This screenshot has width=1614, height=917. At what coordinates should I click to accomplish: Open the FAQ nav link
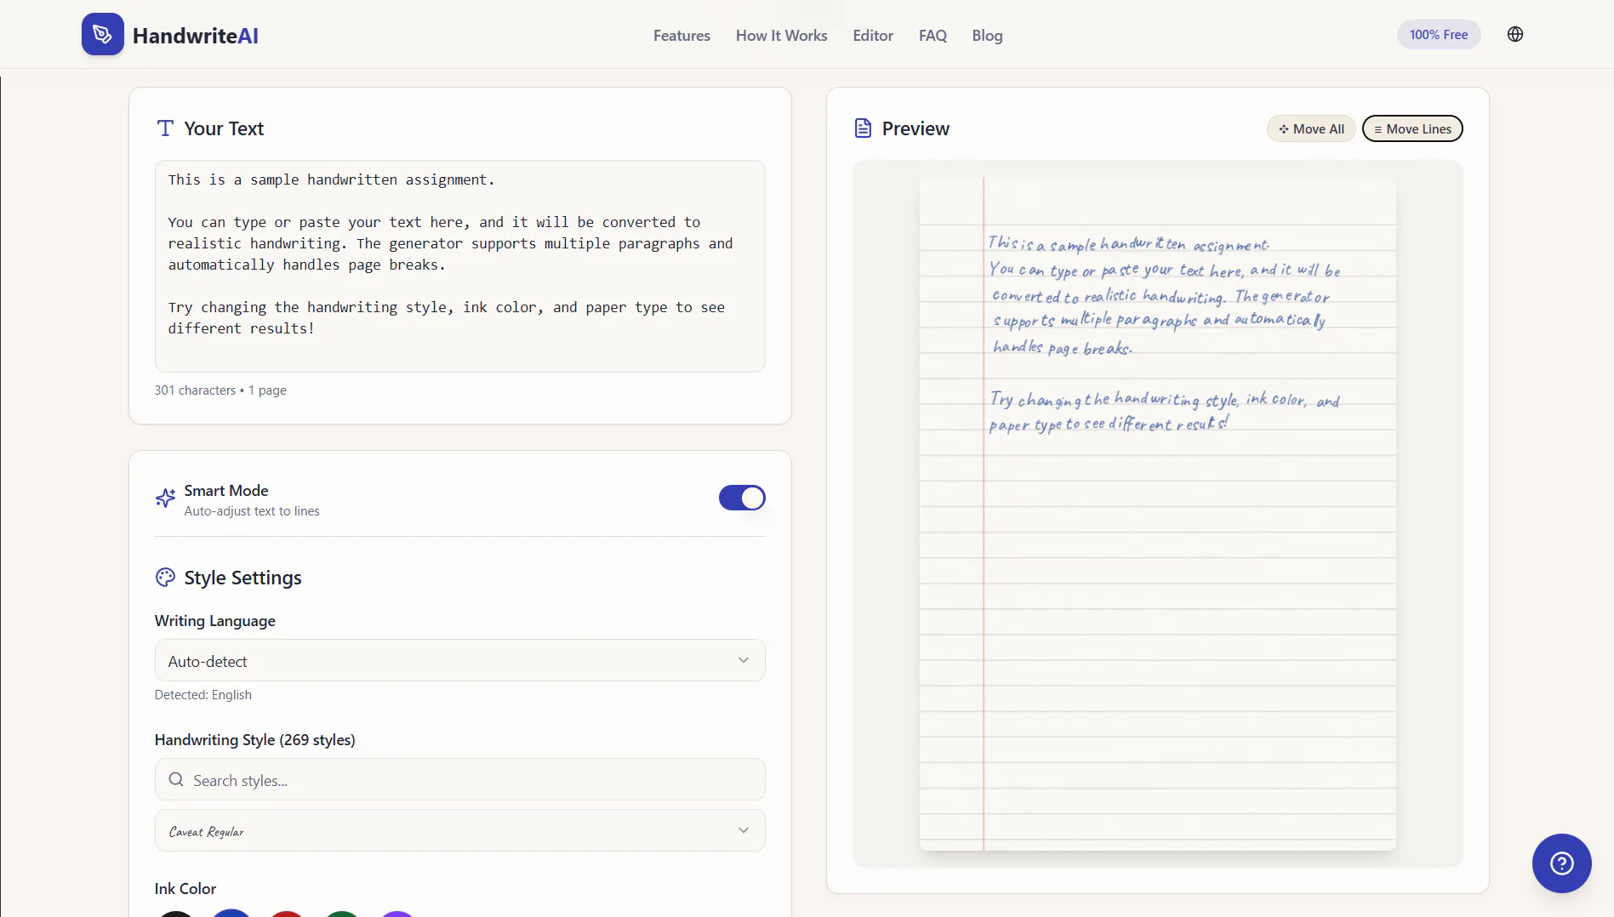tap(932, 36)
